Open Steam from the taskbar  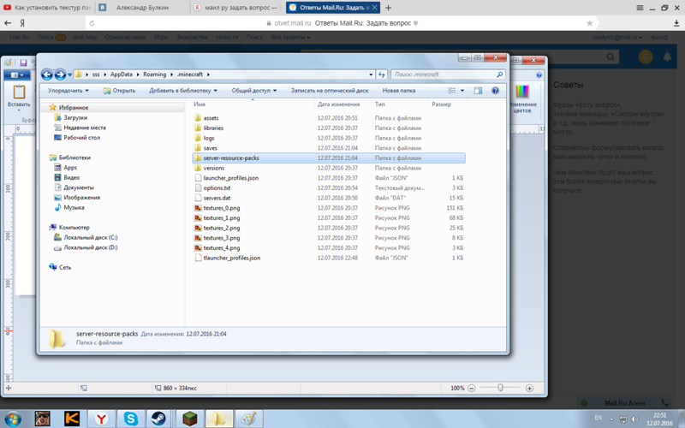click(x=158, y=419)
